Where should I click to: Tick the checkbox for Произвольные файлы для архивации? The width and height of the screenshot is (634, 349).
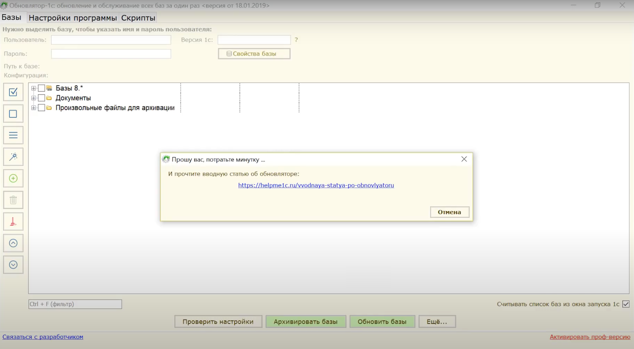(x=41, y=108)
